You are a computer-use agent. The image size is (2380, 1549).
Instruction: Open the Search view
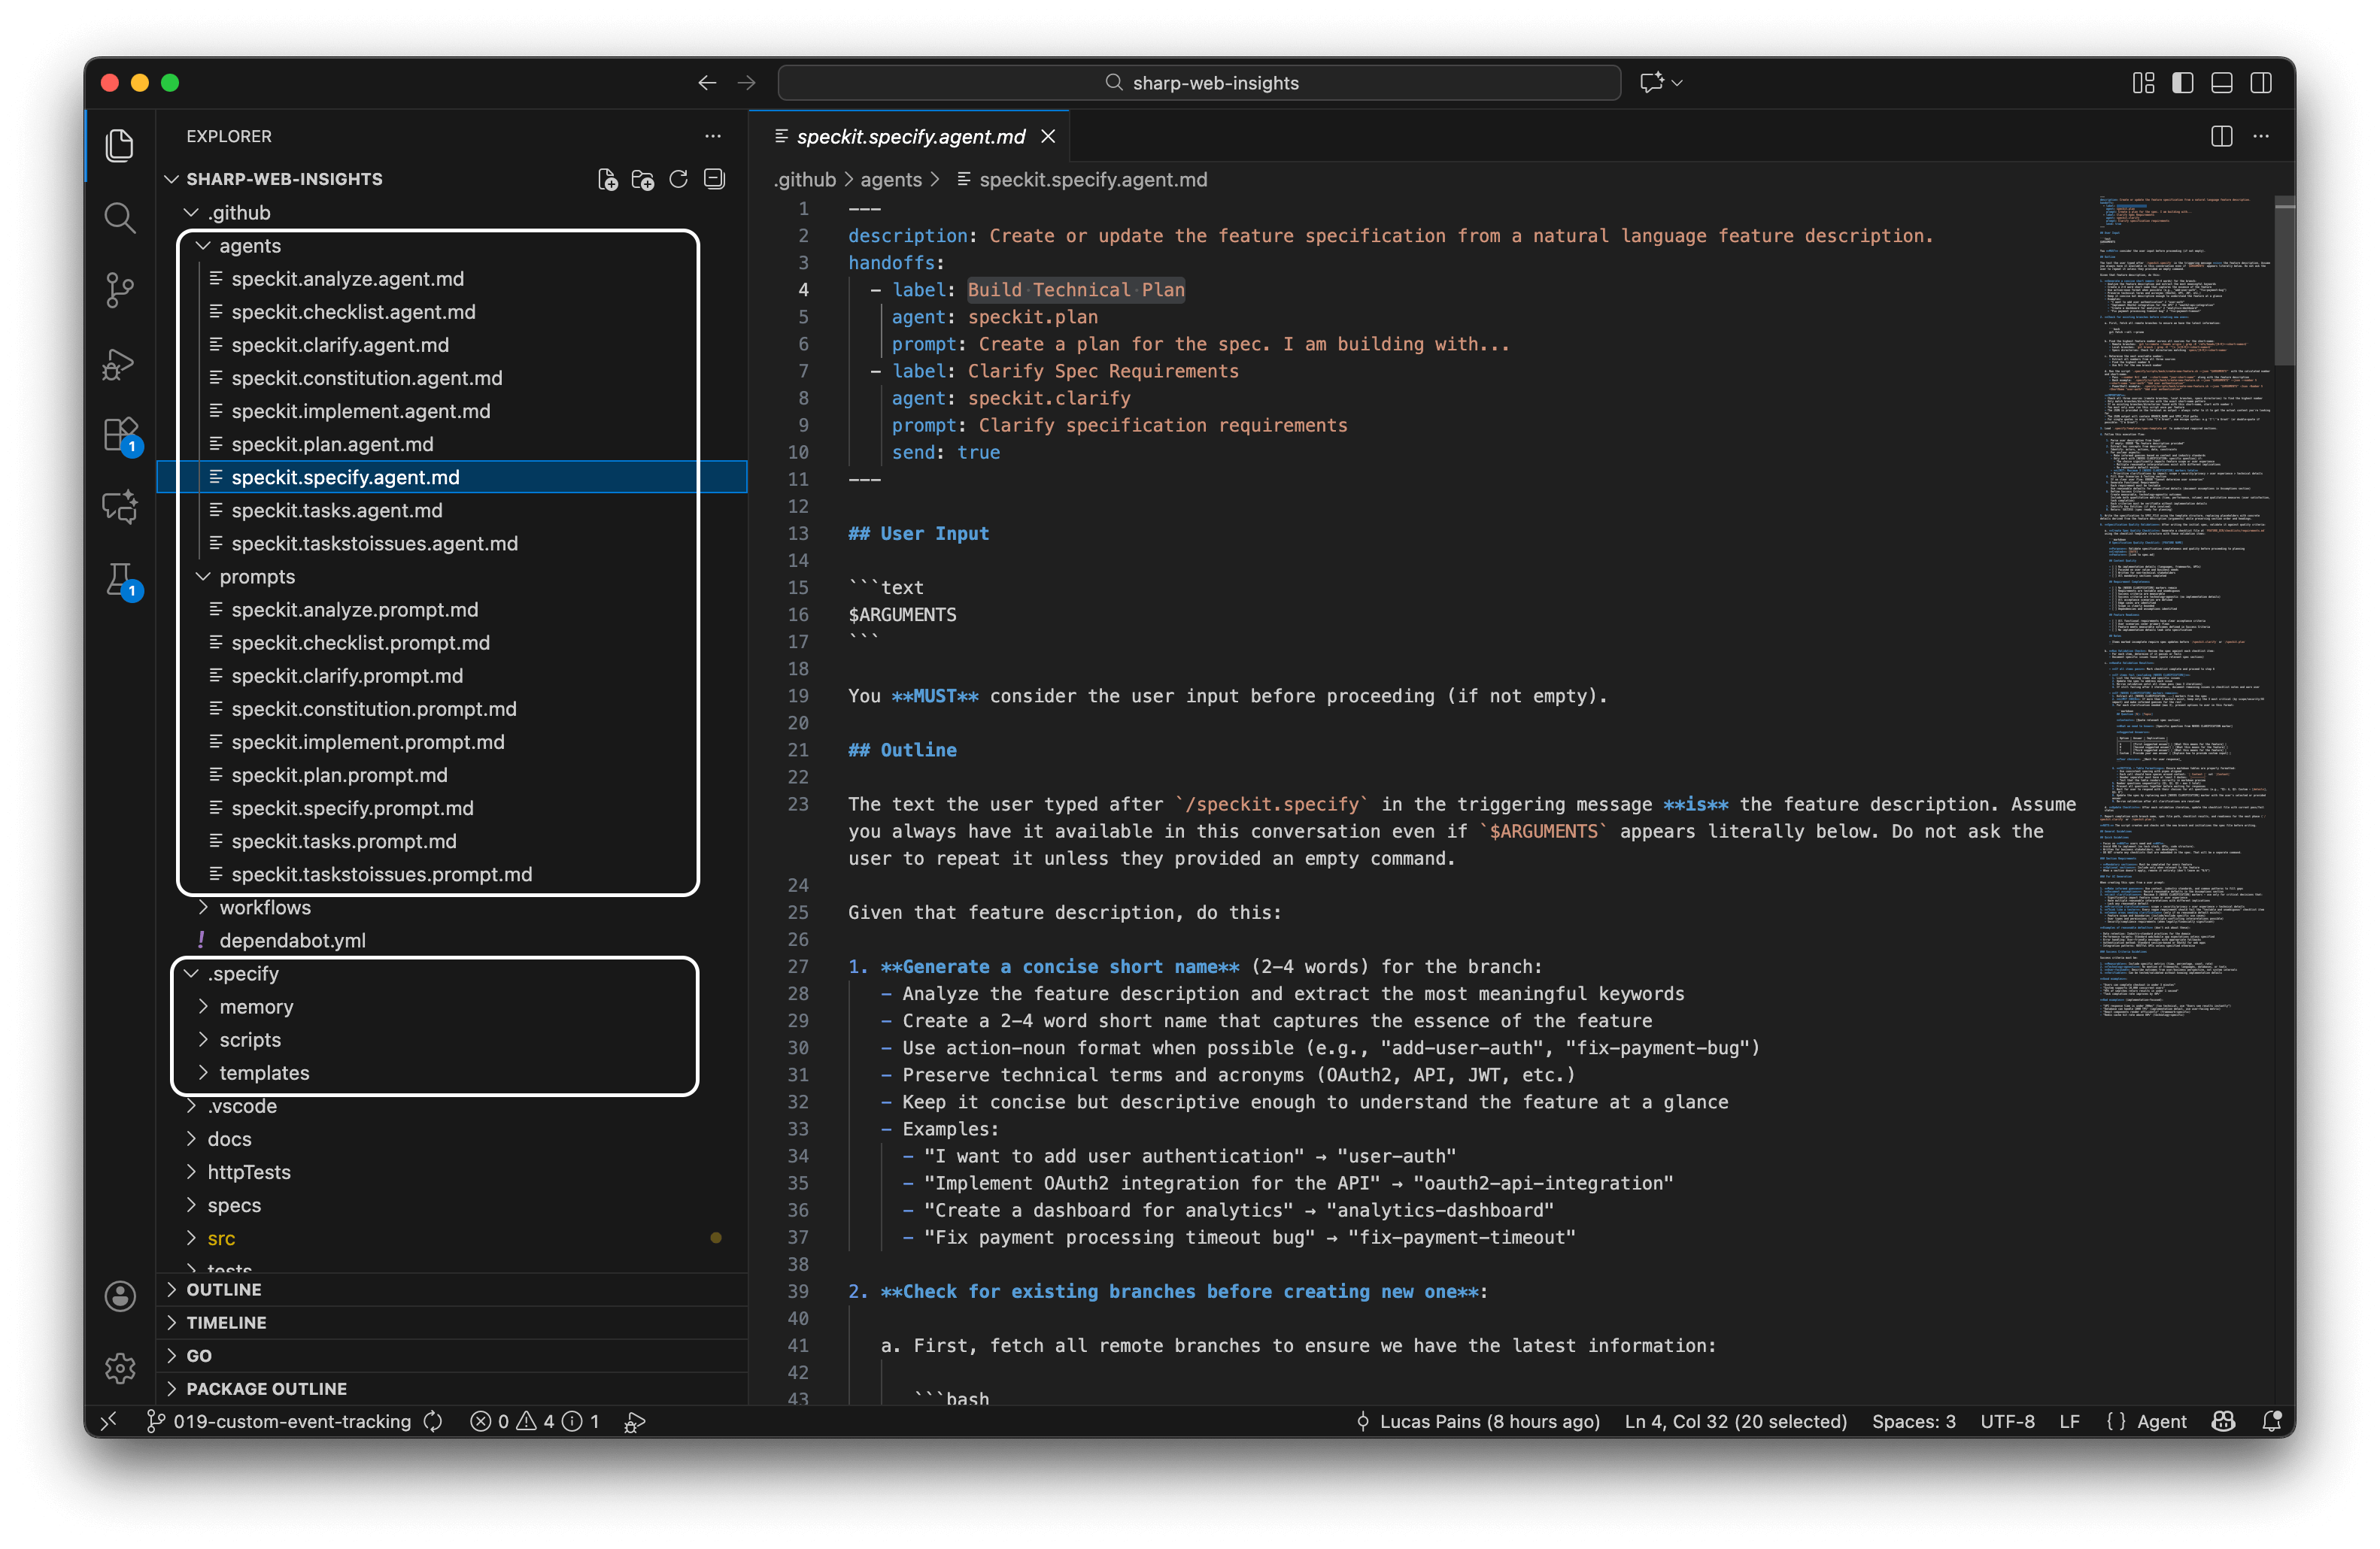pyautogui.click(x=120, y=218)
